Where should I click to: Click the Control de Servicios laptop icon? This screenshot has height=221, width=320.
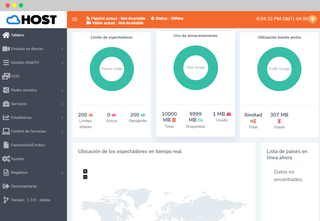pyautogui.click(x=6, y=131)
